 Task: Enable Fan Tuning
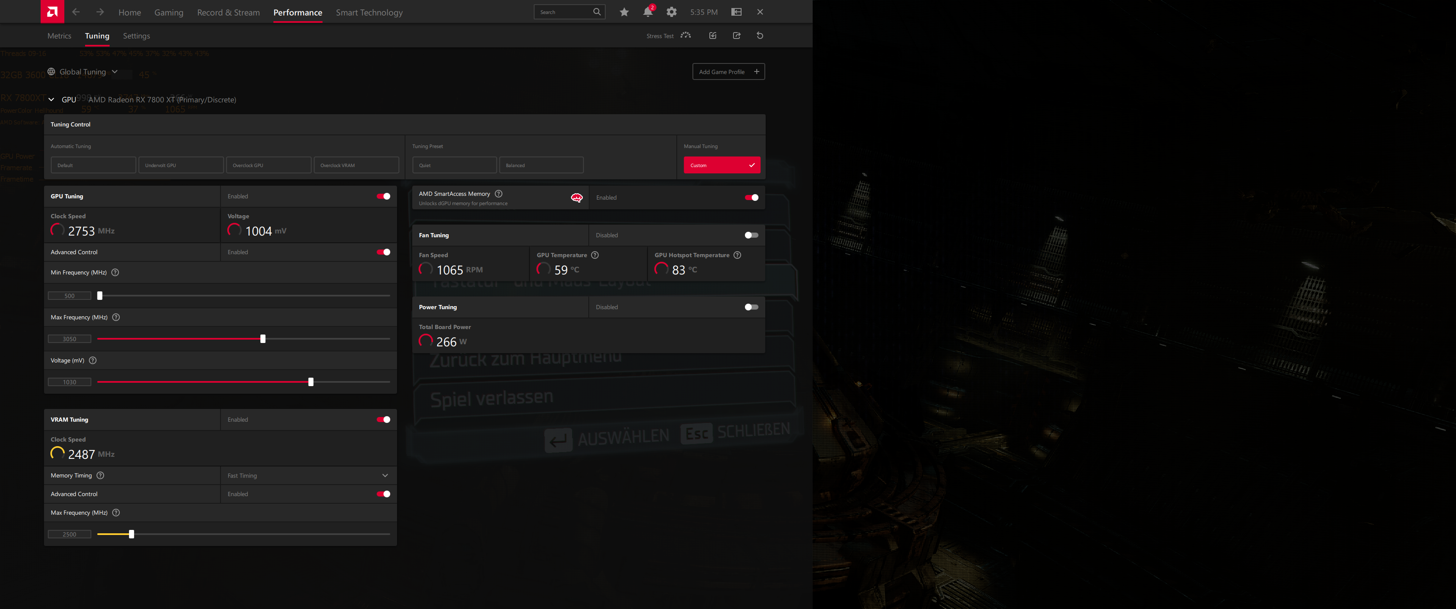point(751,234)
